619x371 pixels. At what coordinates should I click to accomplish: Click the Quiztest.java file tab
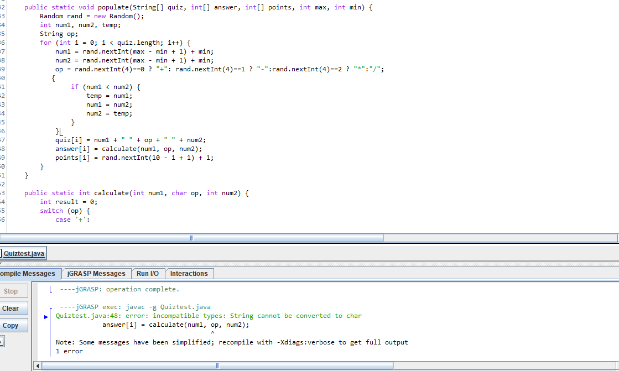(x=23, y=253)
